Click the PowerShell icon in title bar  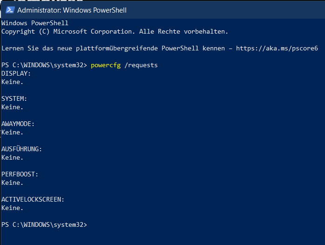[x=10, y=10]
